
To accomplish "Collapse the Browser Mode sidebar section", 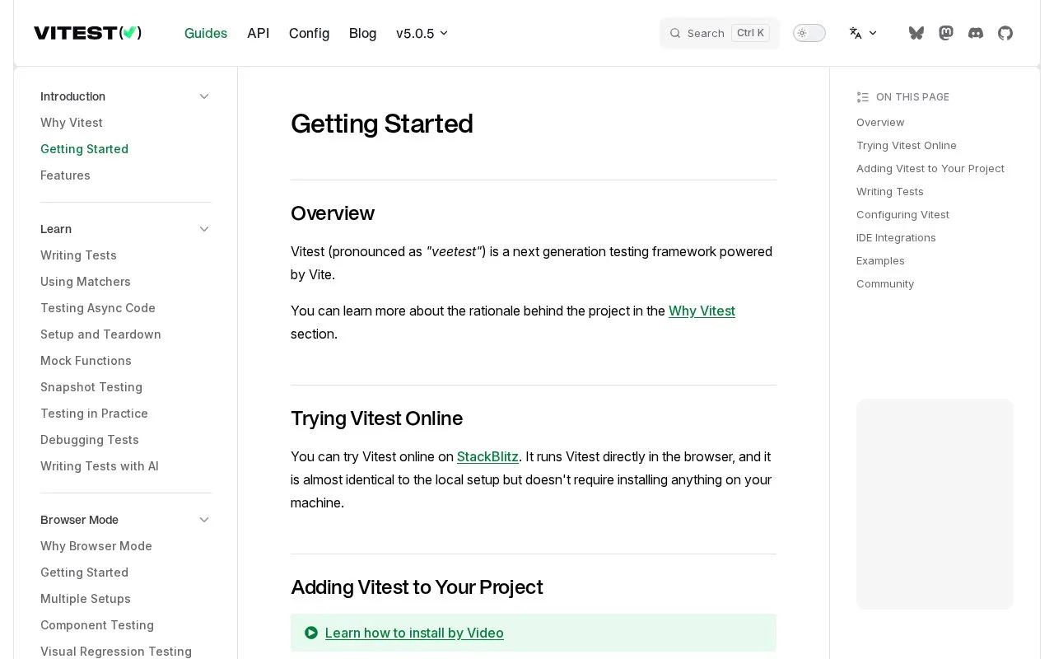I will (204, 520).
